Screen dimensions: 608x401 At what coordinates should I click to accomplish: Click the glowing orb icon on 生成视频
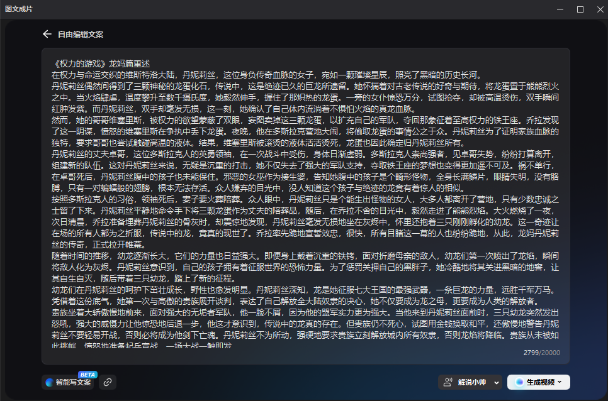tap(519, 382)
